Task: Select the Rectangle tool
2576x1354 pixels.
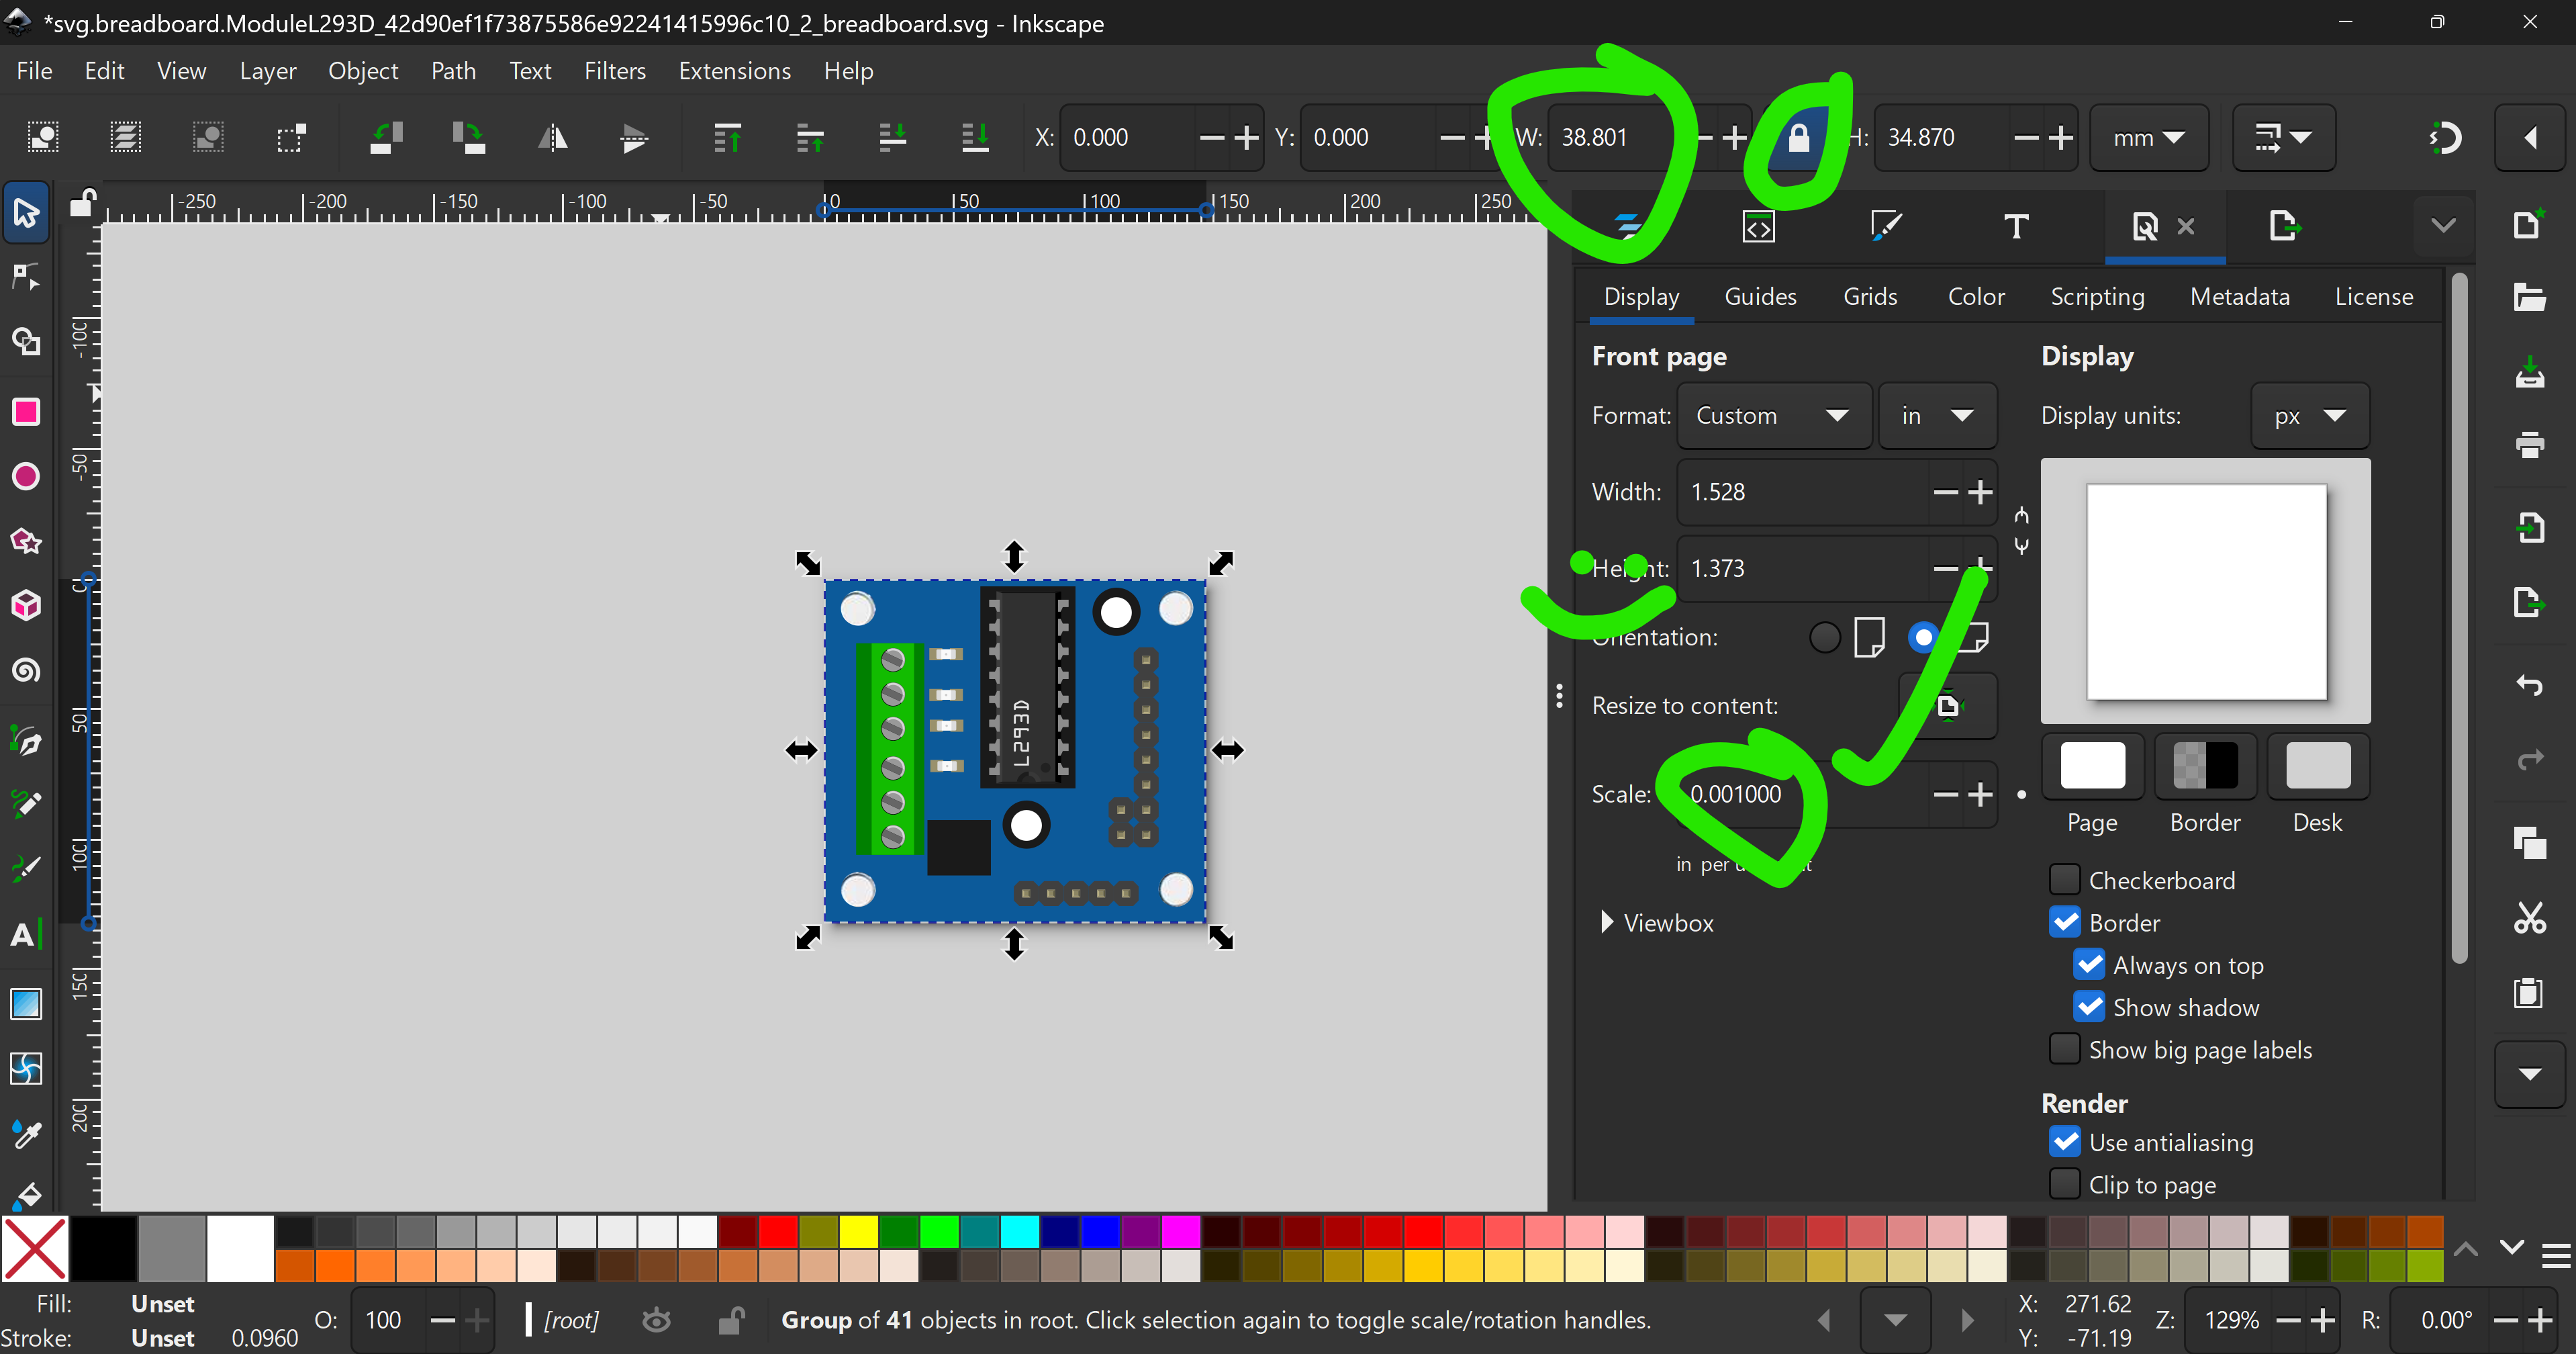Action: tap(26, 411)
